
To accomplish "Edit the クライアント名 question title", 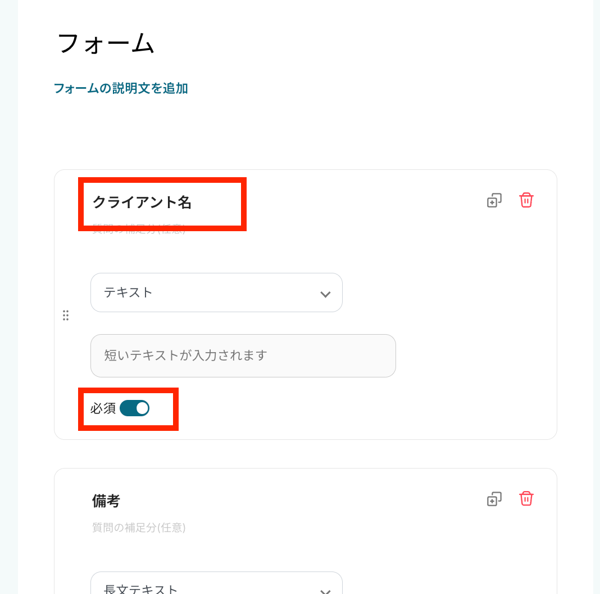I will point(142,202).
